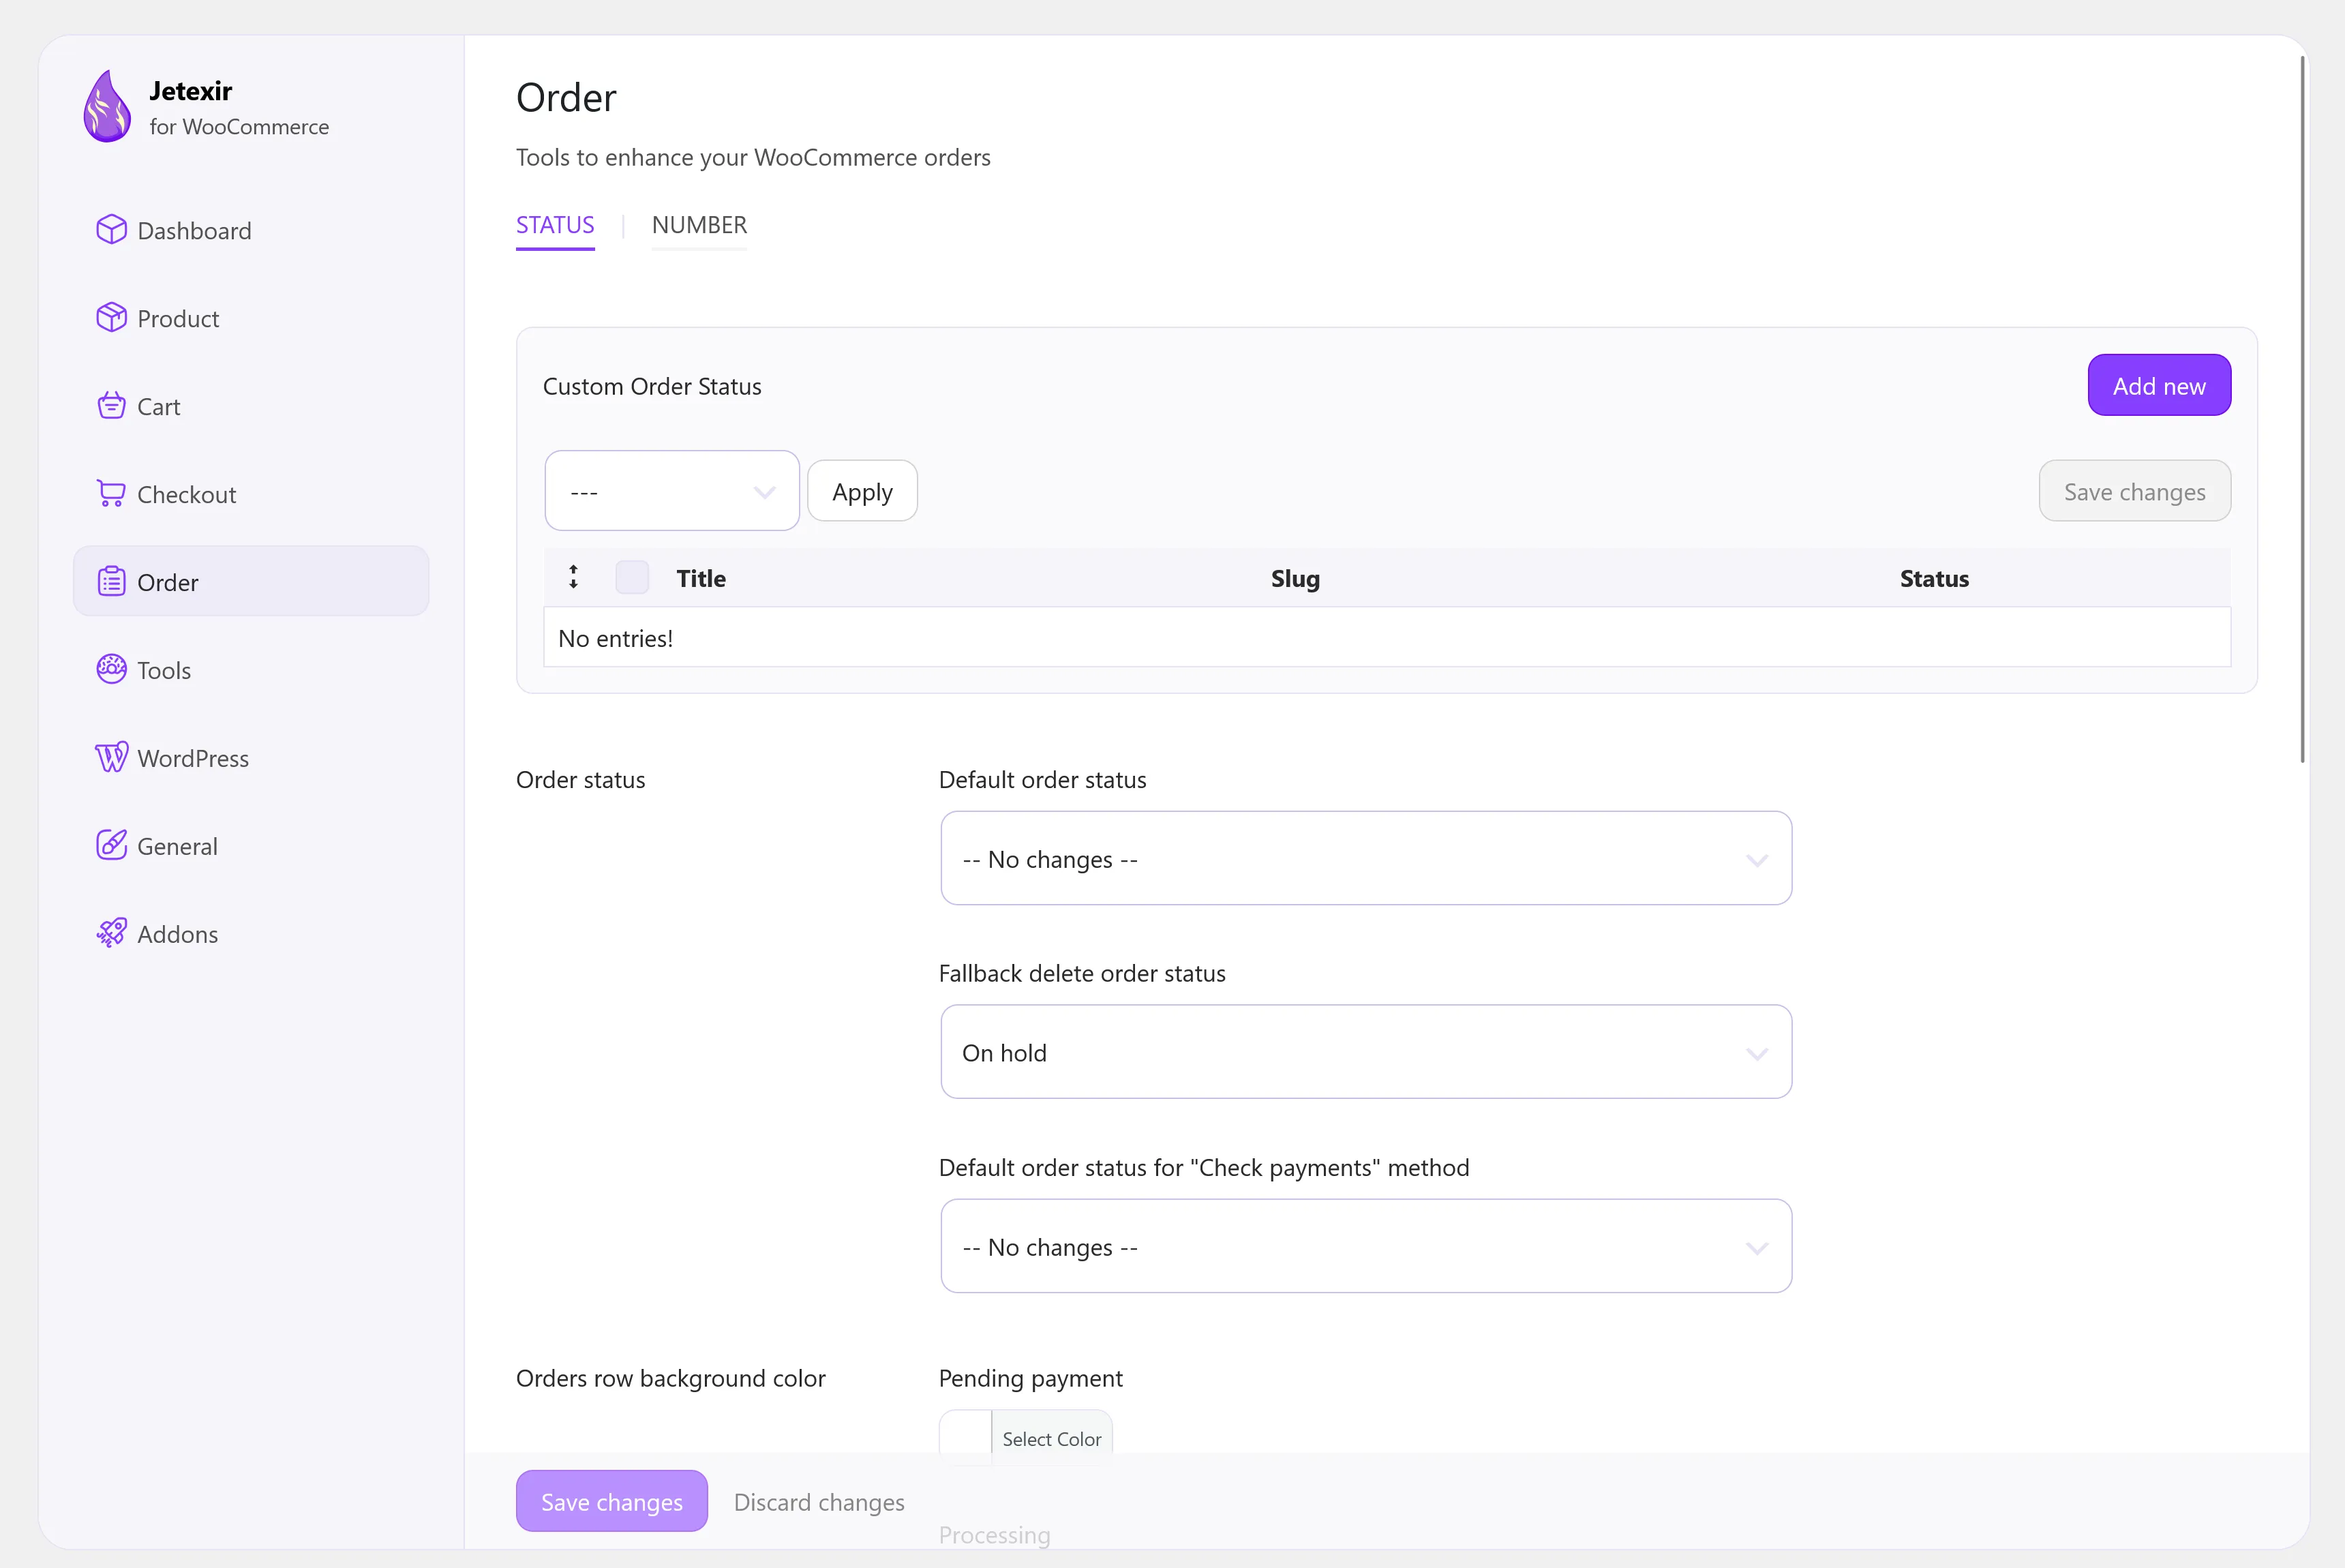Image resolution: width=2345 pixels, height=1568 pixels.
Task: Open the Check payments default status dropdown
Action: (1366, 1247)
